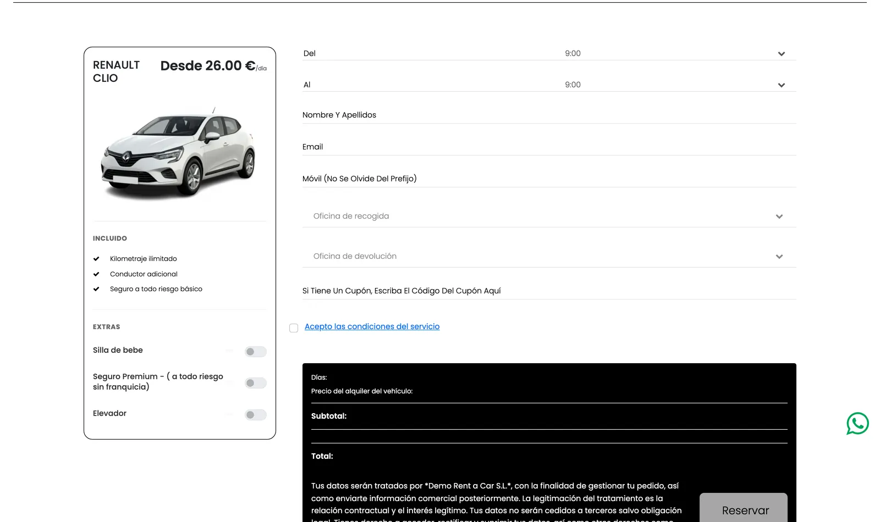This screenshot has width=880, height=522.
Task: Click Precio del alquiler del vehículo label
Action: click(362, 391)
